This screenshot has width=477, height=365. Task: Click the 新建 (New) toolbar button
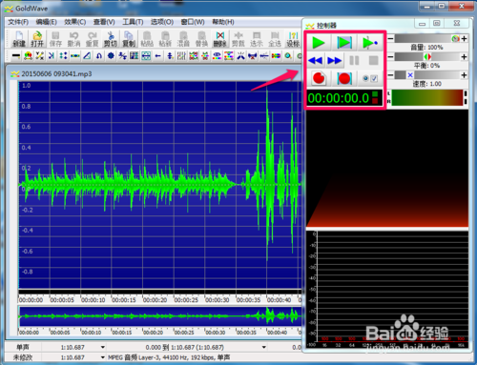click(19, 39)
